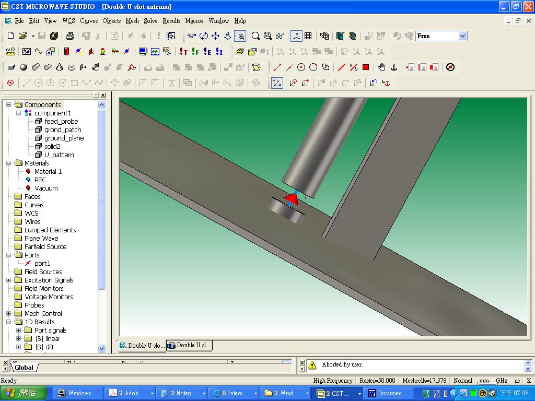Viewport: 535px width, 401px height.
Task: Expand Excitation Signals folder
Action: click(8, 280)
